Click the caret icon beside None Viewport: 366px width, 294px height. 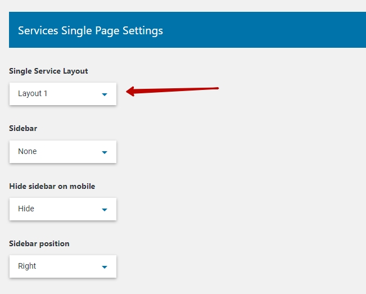pyautogui.click(x=104, y=152)
